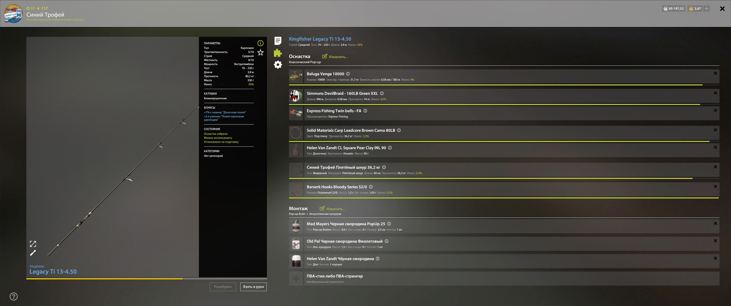Click the rod wear progress bar
Image resolution: width=731 pixels, height=306 pixels.
(146, 279)
